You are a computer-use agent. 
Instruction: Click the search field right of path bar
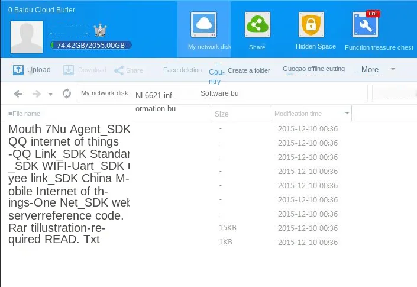395,93
